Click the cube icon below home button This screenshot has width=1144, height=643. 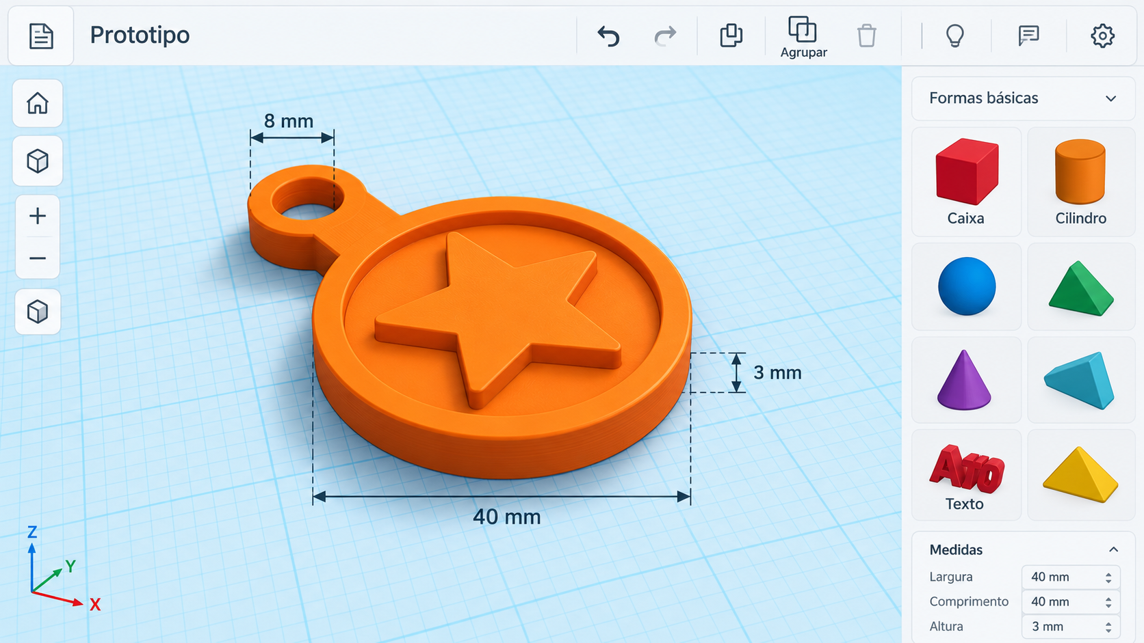click(38, 161)
